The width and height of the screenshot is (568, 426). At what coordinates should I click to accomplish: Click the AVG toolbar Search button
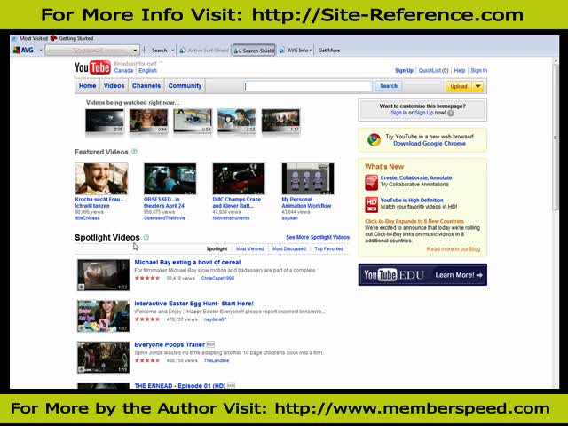(x=160, y=51)
